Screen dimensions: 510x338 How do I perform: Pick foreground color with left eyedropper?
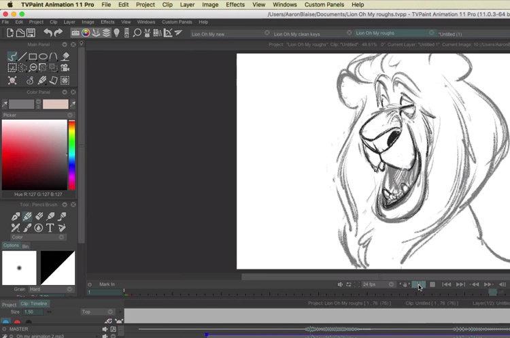[x=5, y=104]
